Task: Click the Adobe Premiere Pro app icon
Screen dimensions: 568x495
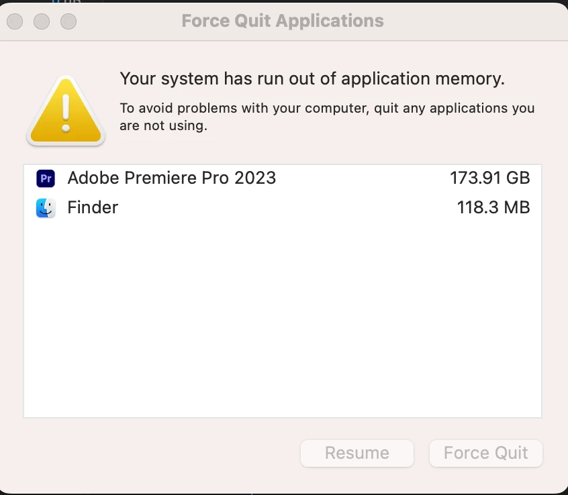Action: 46,178
